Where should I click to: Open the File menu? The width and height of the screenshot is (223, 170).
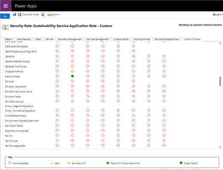point(5,16)
